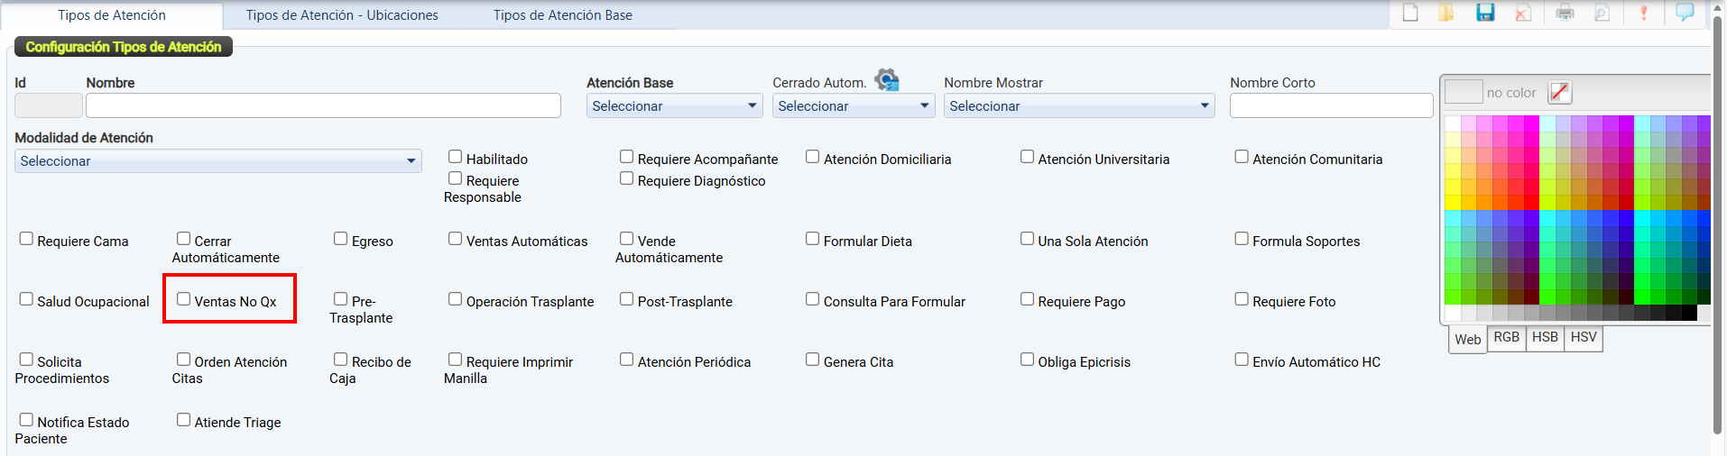The image size is (1727, 456).
Task: Check the Ventas No Qx checkbox
Action: pyautogui.click(x=184, y=299)
